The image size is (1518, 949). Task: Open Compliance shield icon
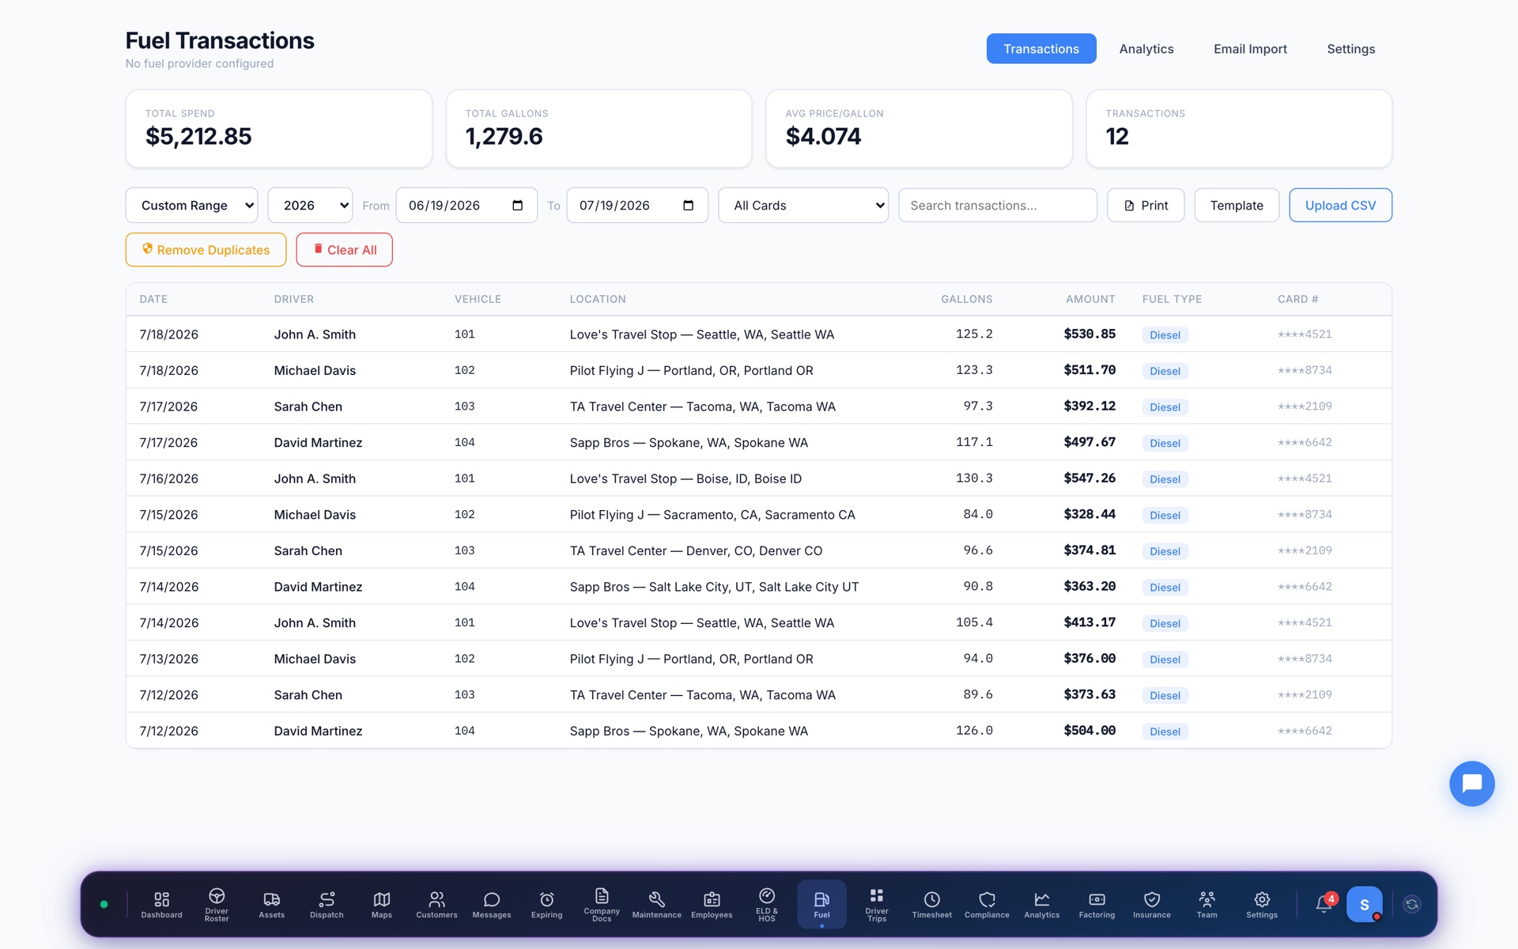click(987, 904)
